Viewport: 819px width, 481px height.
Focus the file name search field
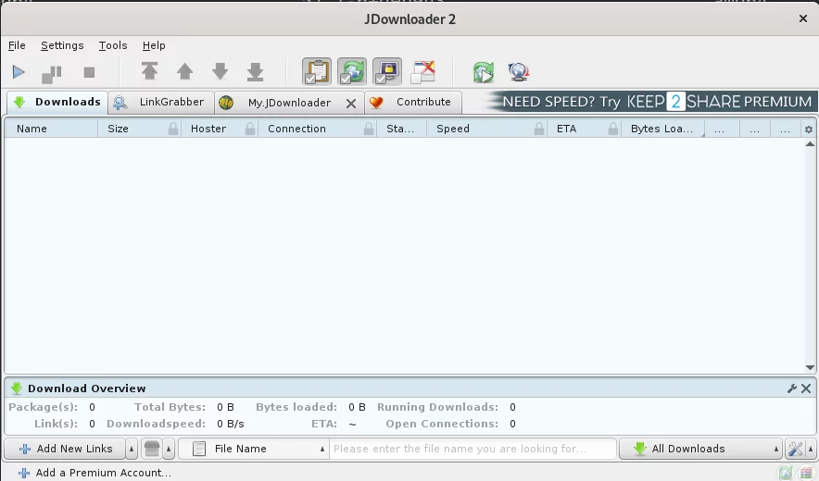472,449
